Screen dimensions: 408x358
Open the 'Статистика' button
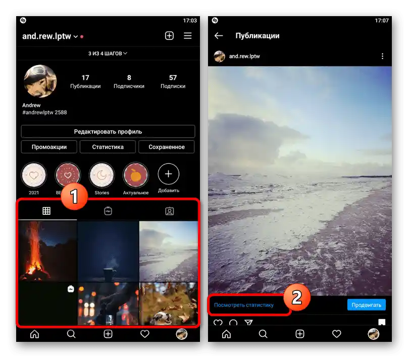click(108, 147)
